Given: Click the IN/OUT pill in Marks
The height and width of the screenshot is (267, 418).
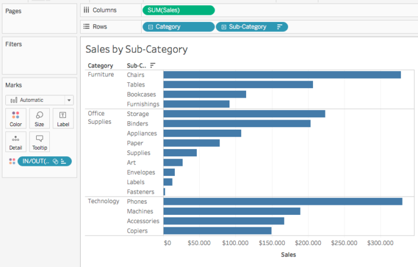Looking at the screenshot, I should pos(36,161).
